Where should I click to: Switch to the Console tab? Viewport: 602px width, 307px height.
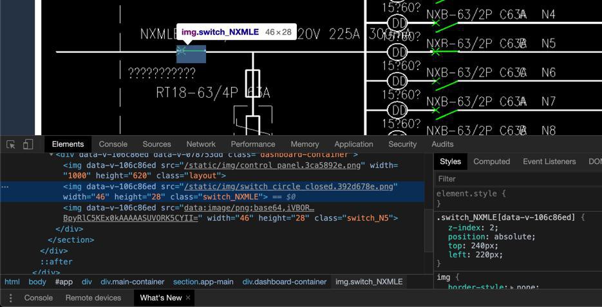113,144
